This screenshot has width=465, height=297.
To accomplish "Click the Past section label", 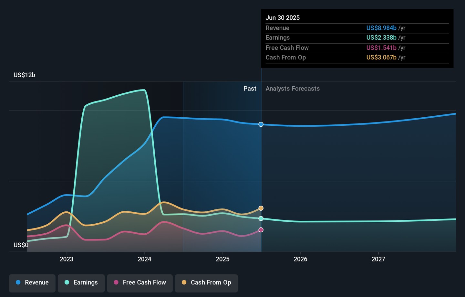I will (x=250, y=89).
